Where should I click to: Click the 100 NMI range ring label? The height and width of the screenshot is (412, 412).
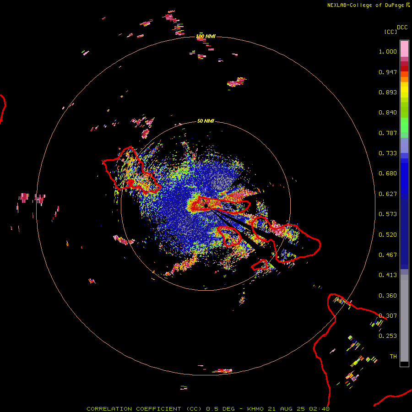(206, 36)
